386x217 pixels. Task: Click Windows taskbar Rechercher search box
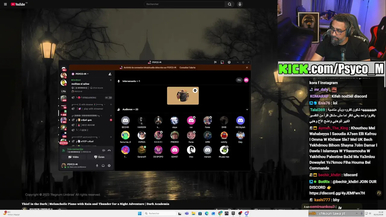160,213
